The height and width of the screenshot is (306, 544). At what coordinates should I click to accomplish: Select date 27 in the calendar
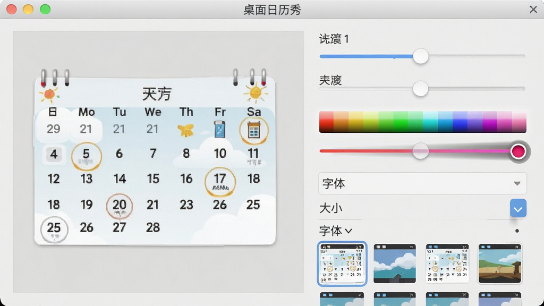point(120,227)
